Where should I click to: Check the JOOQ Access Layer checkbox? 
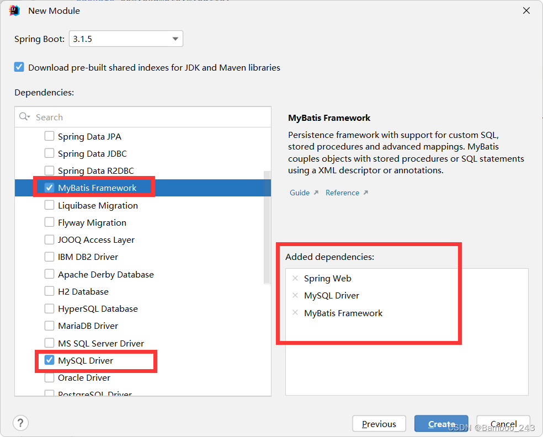coord(49,239)
